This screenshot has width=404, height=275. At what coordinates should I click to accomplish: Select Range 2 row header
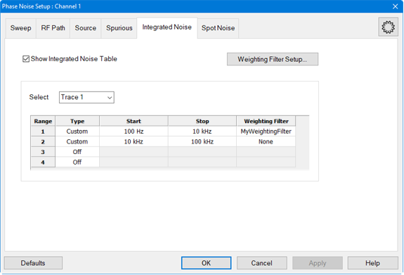(43, 141)
